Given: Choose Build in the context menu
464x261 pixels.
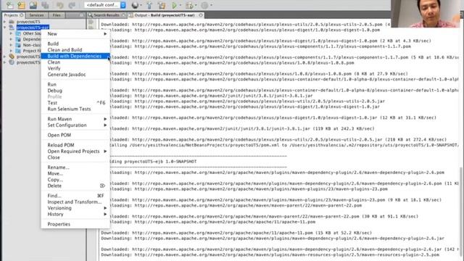Looking at the screenshot, I should point(75,43).
